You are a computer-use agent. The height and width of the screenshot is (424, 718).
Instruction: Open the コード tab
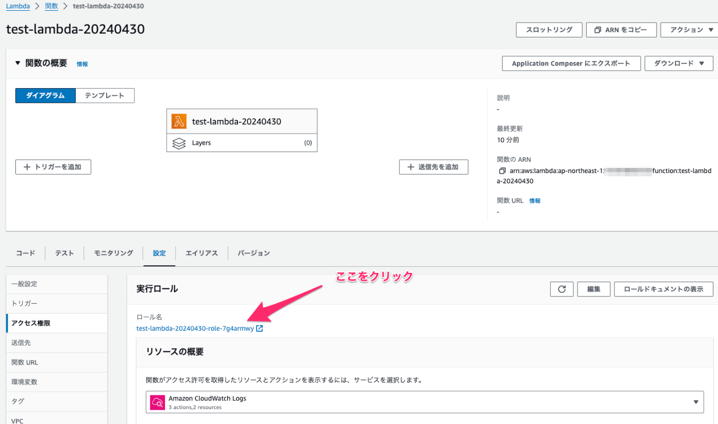pos(26,253)
